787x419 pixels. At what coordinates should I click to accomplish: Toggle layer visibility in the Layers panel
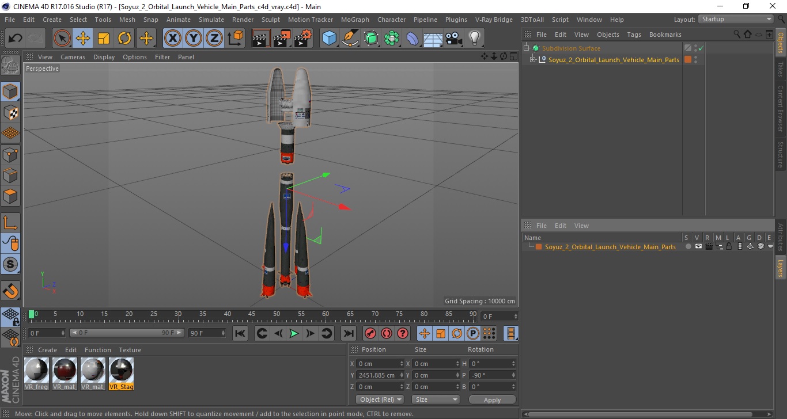coord(698,246)
